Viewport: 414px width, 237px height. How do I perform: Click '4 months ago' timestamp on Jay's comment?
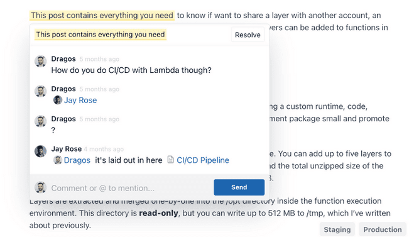(x=104, y=149)
